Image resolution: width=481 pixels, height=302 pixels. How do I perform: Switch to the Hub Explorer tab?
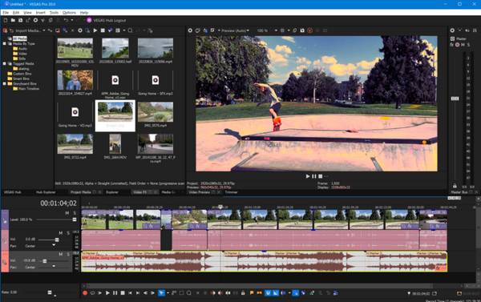(x=46, y=192)
